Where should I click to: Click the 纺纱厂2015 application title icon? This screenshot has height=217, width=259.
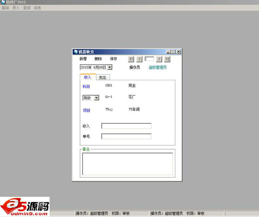tap(3, 2)
